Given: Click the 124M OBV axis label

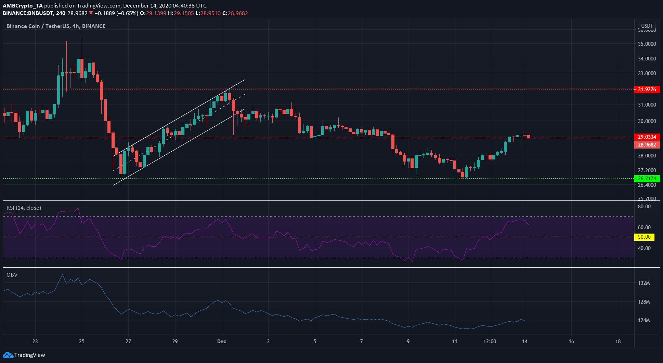Looking at the screenshot, I should tap(644, 320).
